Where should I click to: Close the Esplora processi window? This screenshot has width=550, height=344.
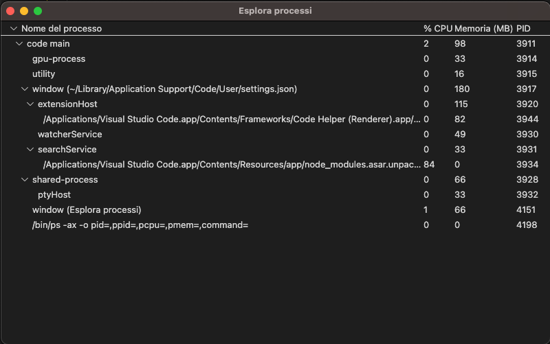click(x=10, y=11)
